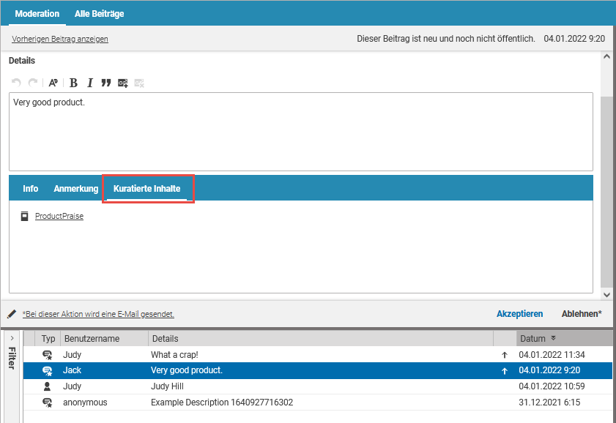616x423 pixels.
Task: Apply blockquote formatting with quote icon
Action: coord(106,83)
